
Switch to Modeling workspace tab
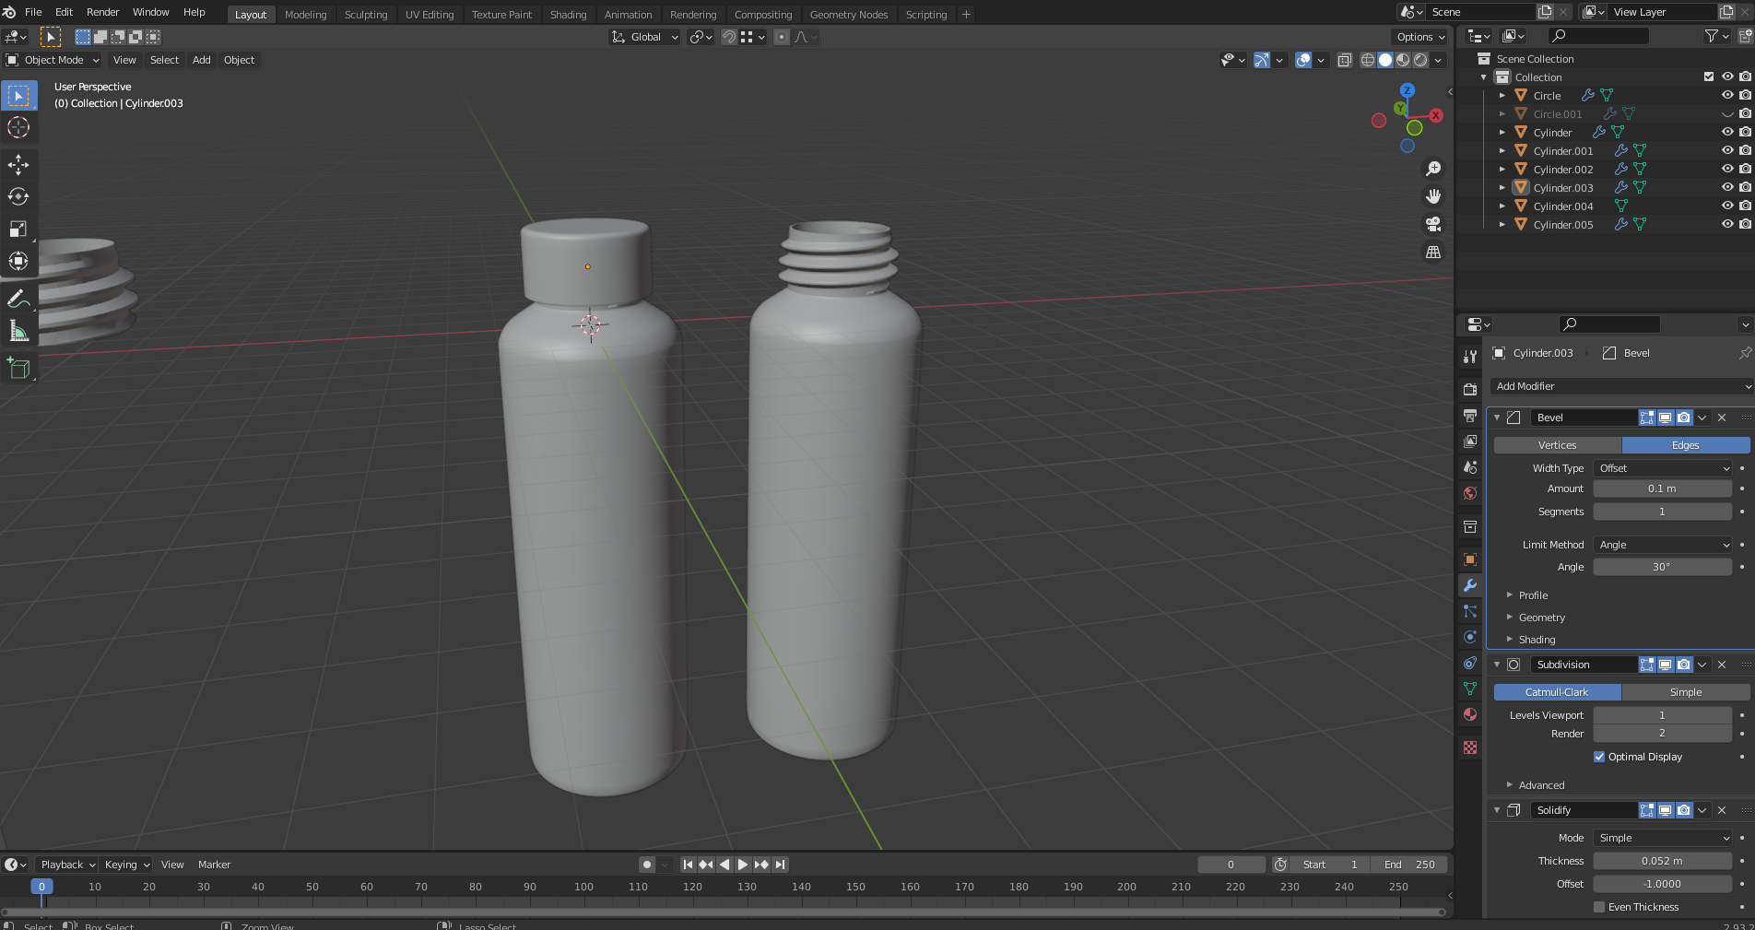click(x=305, y=15)
